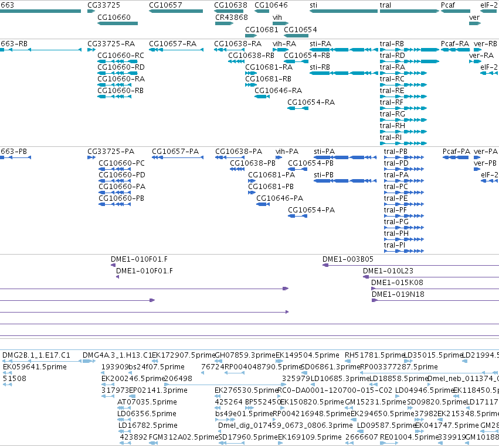Select transcript CG10660-RD label

click(121, 67)
